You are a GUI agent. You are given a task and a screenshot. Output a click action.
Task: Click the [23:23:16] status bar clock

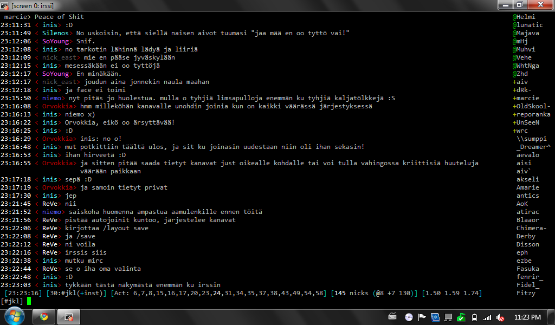(x=23, y=293)
